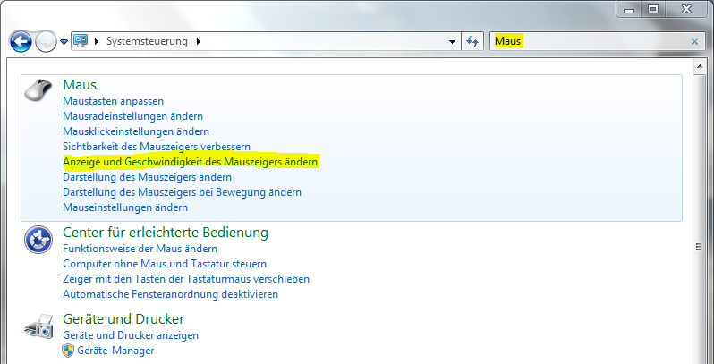This screenshot has height=364, width=714.
Task: Click the Control Panel icon in address bar
Action: point(81,41)
